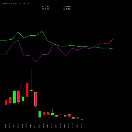Select the 27 Jan date label
The image size is (132, 132).
tap(14, 126)
